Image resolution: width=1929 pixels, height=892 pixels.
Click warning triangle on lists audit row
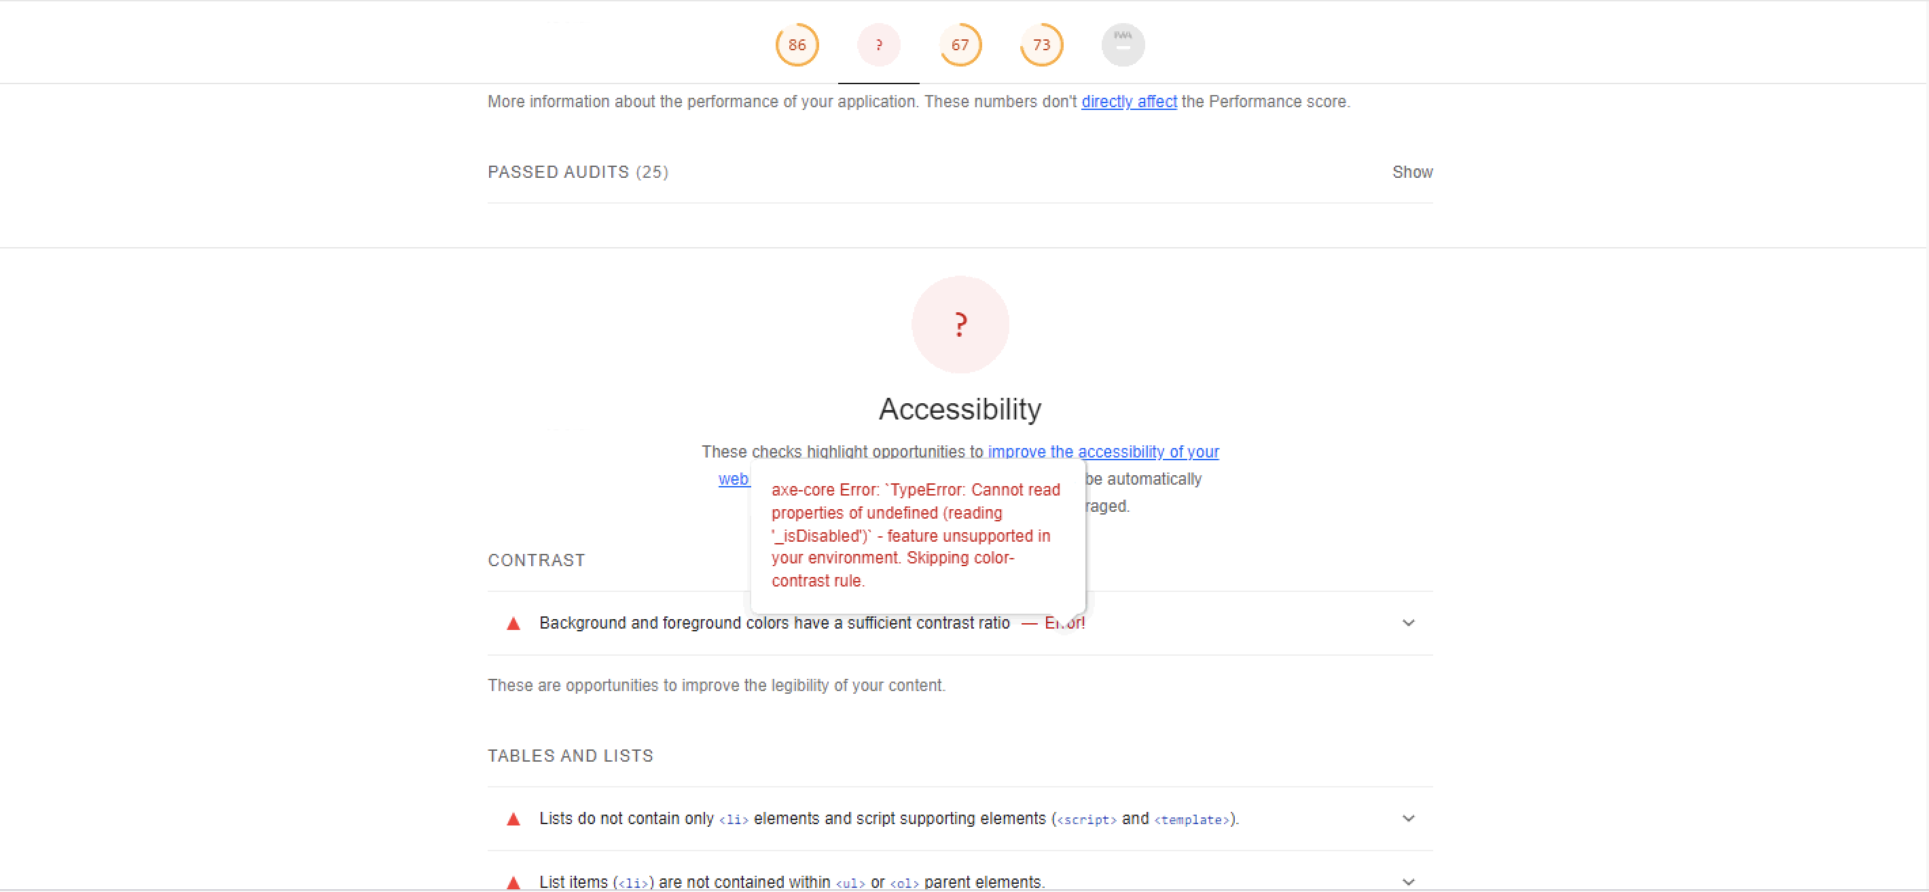[513, 819]
